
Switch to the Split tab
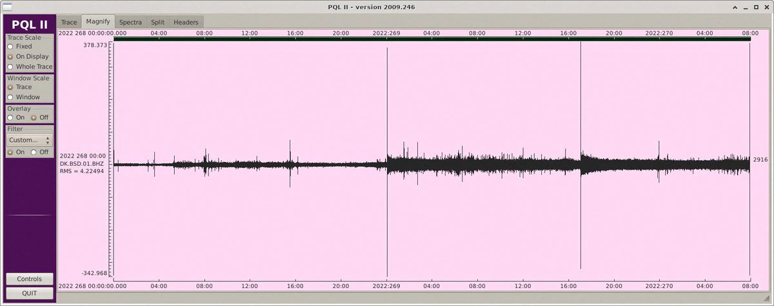point(157,22)
